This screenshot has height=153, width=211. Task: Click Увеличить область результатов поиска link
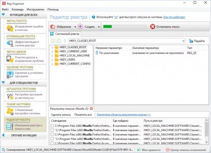pos(124,115)
